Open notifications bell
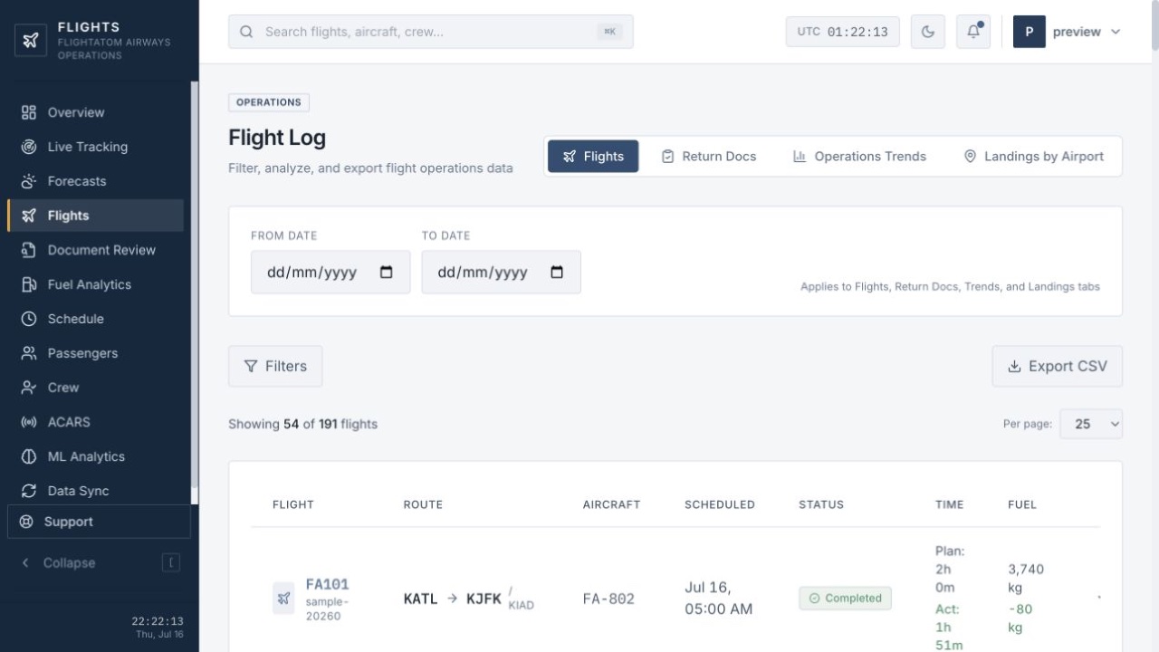The width and height of the screenshot is (1159, 652). (x=973, y=32)
